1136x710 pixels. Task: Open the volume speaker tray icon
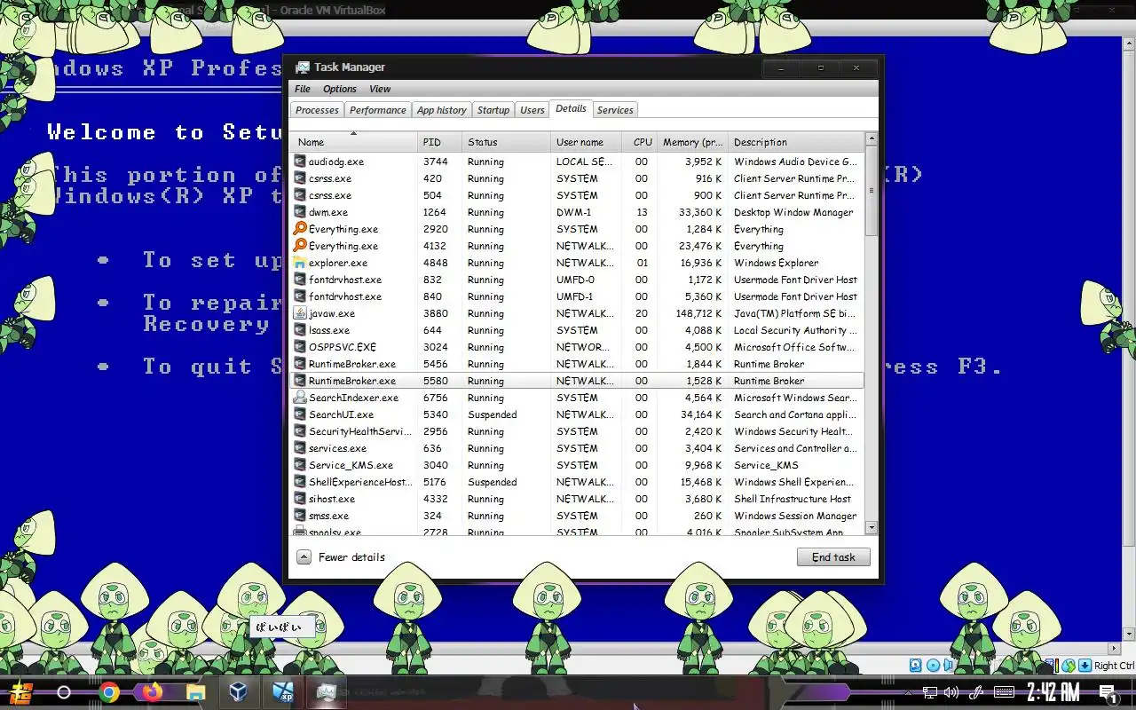click(951, 692)
